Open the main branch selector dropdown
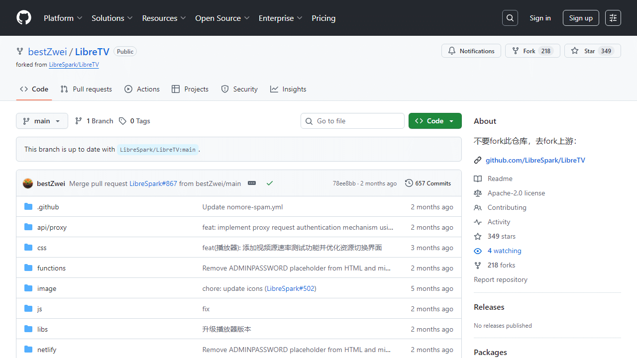This screenshot has height=358, width=637. [x=42, y=121]
